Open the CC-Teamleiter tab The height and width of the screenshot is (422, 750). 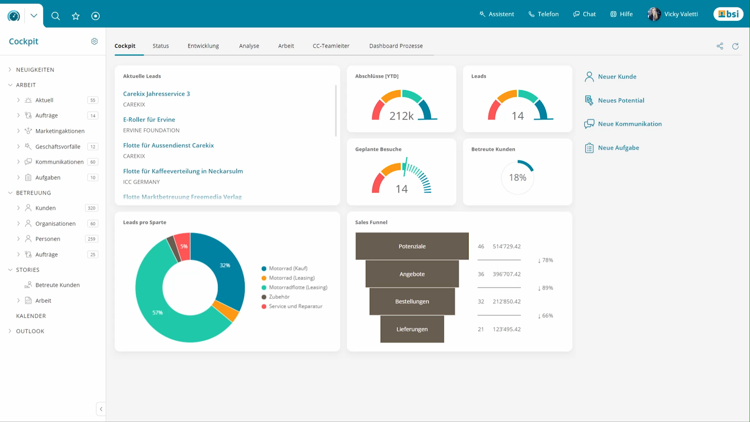point(331,46)
